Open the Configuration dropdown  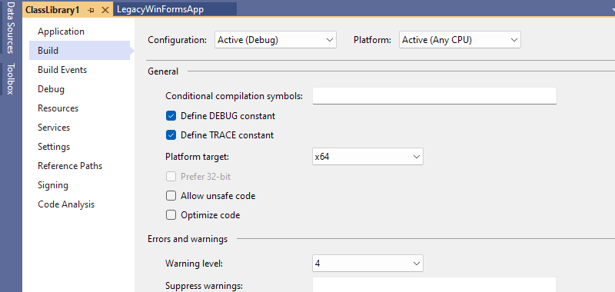tap(275, 40)
